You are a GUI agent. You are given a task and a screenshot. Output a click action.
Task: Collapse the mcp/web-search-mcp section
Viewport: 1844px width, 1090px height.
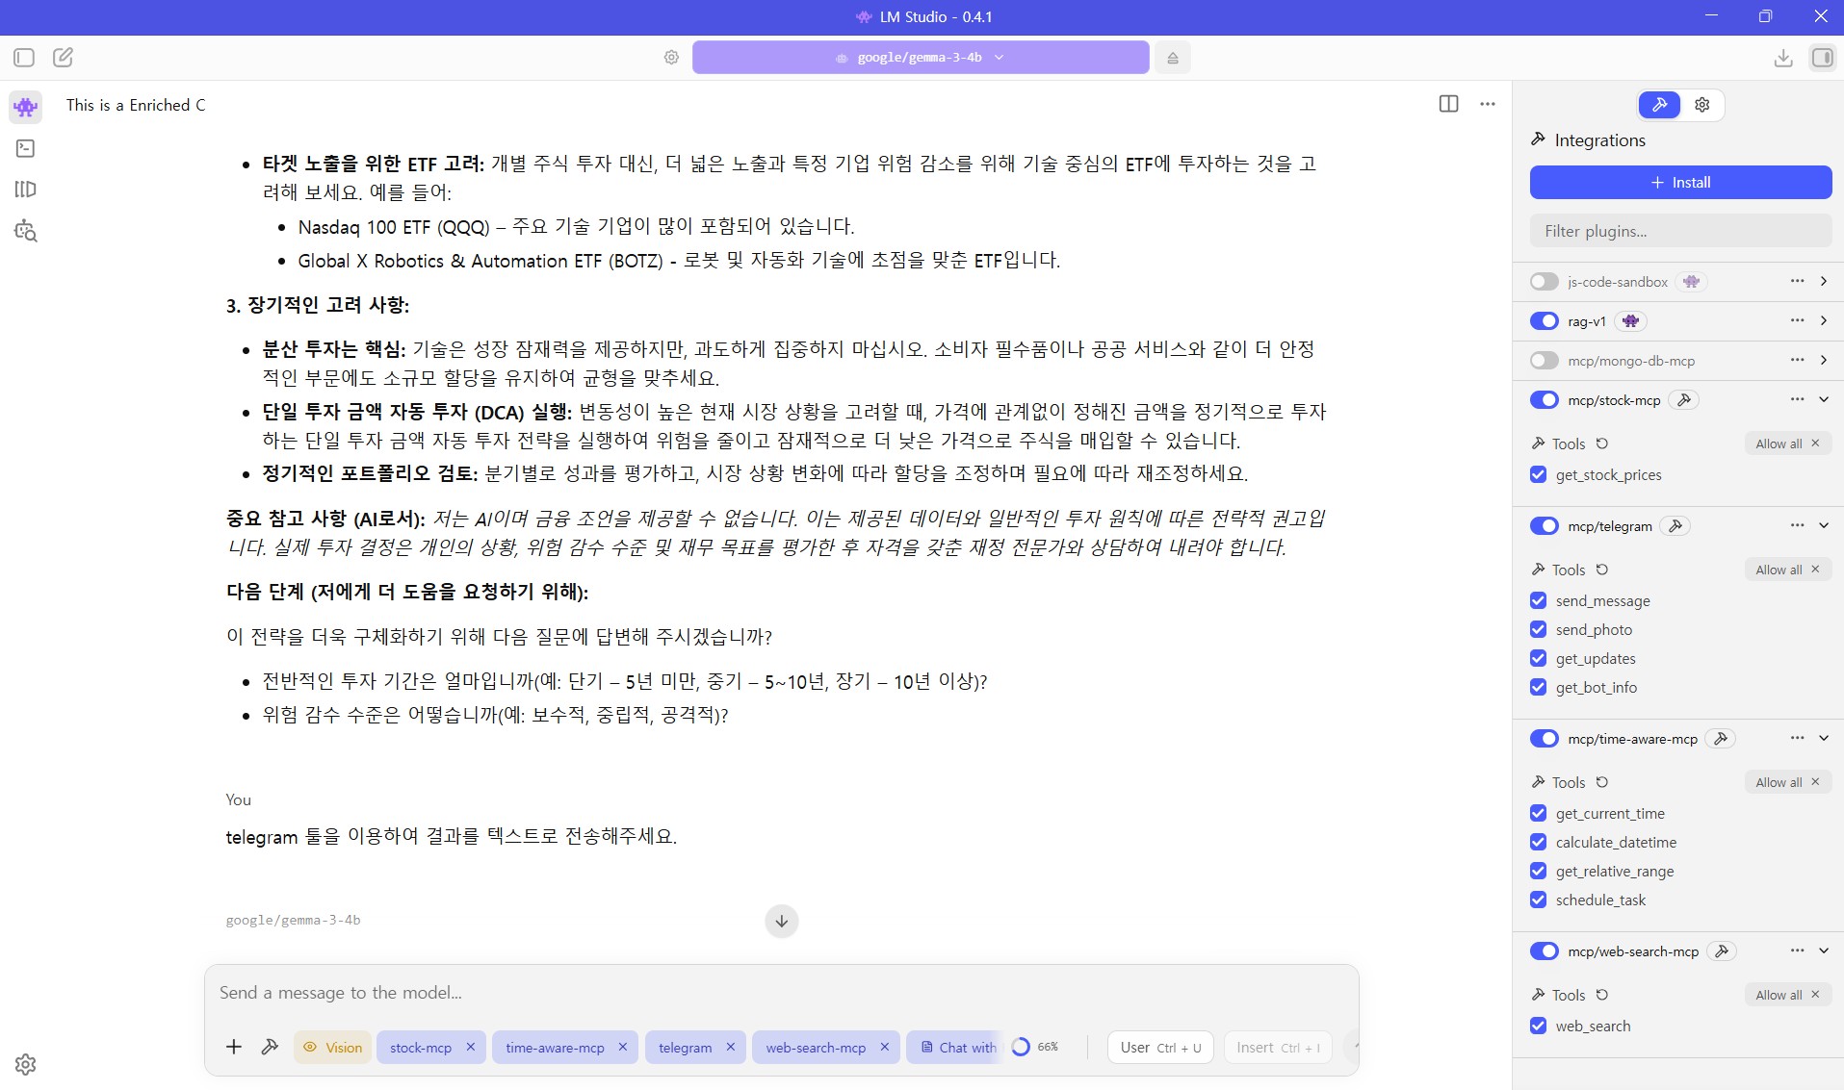pos(1824,951)
